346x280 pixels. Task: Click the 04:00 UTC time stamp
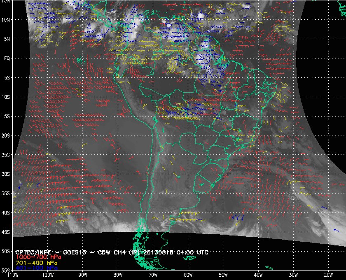pos(192,252)
